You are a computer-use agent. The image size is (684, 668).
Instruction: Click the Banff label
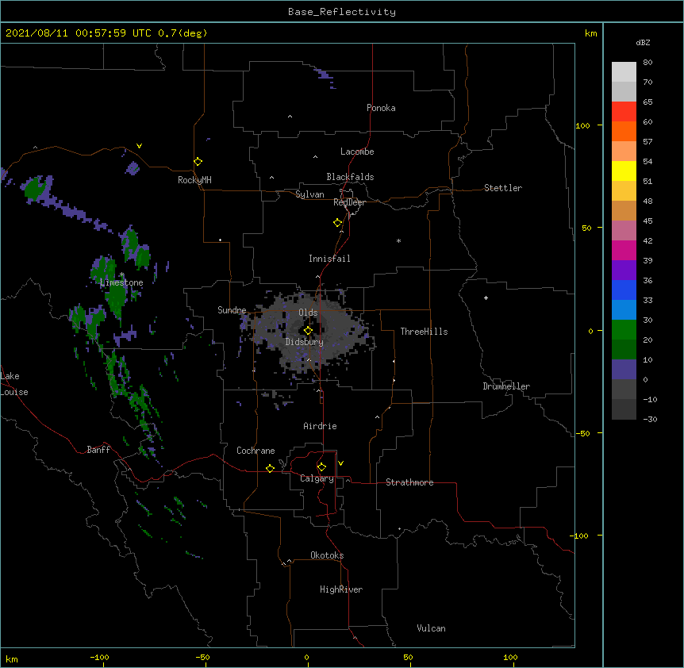[x=98, y=450]
